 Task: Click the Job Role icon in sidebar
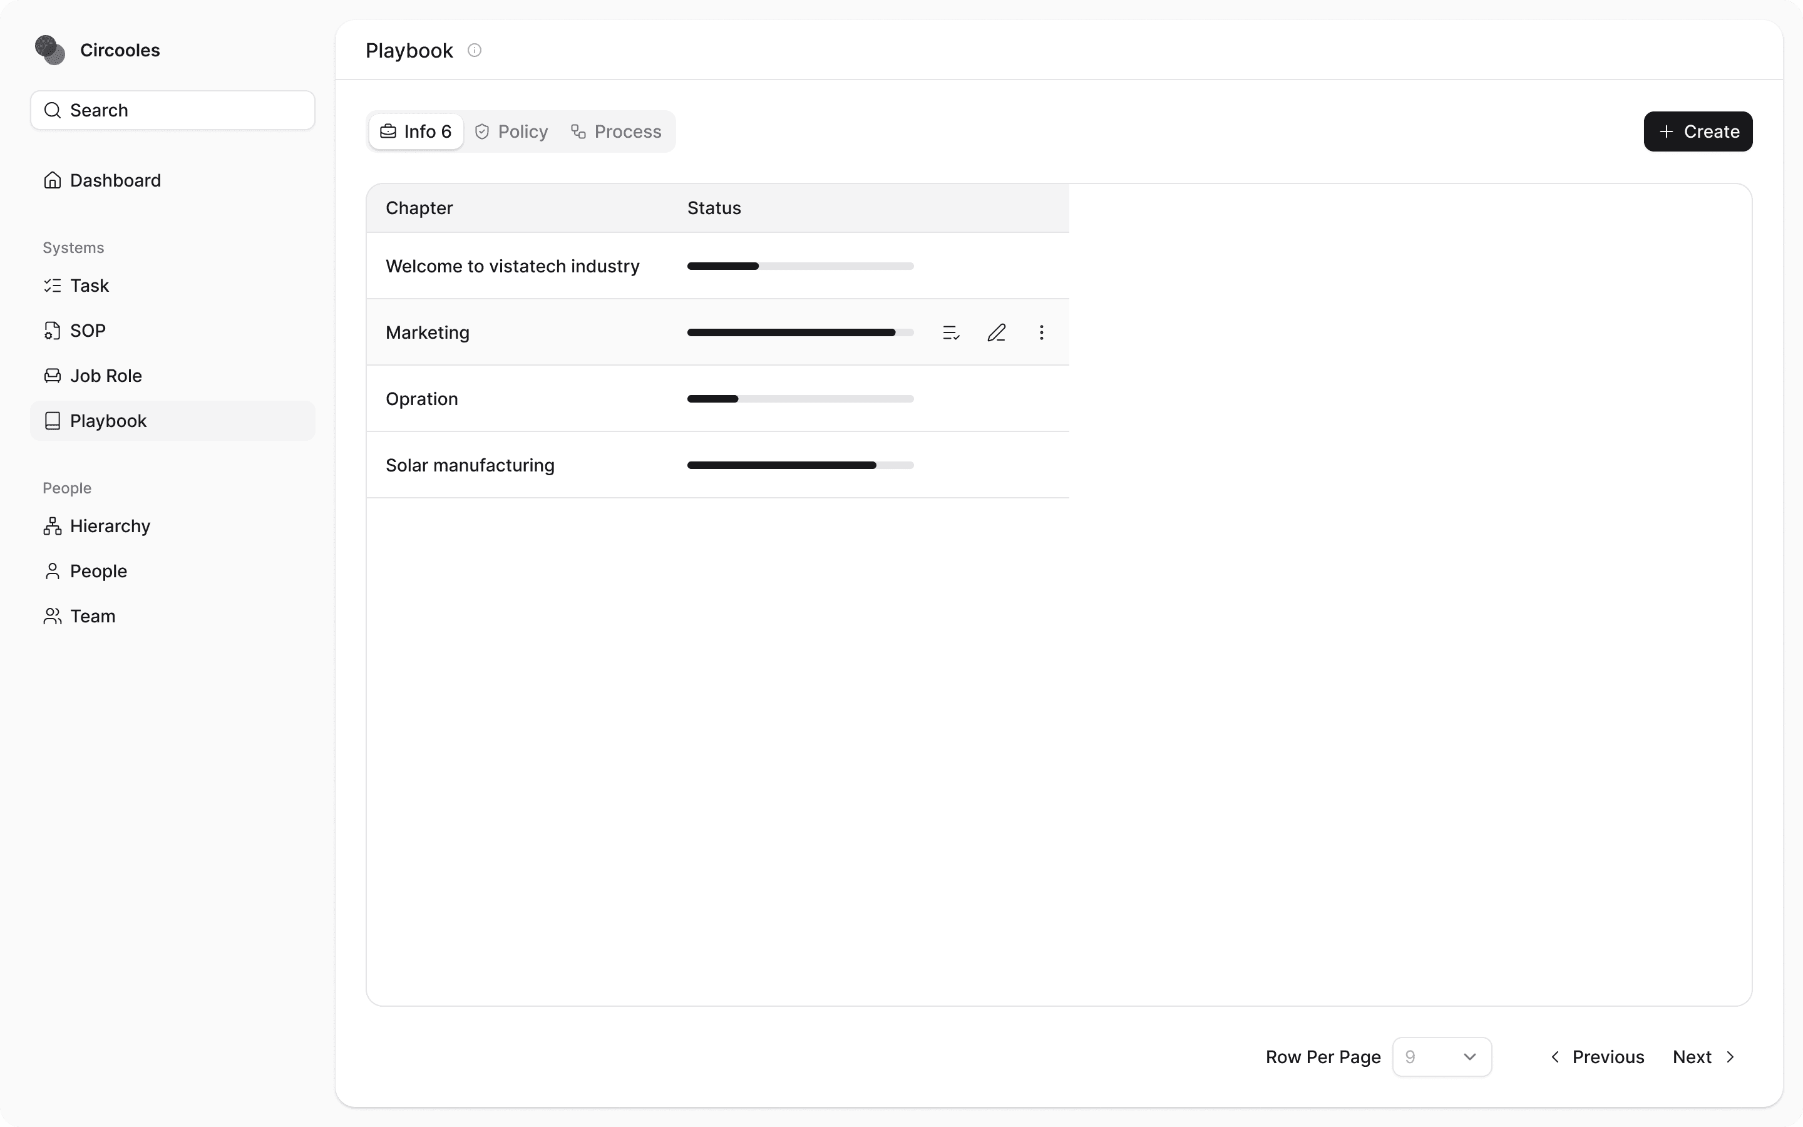pos(52,376)
